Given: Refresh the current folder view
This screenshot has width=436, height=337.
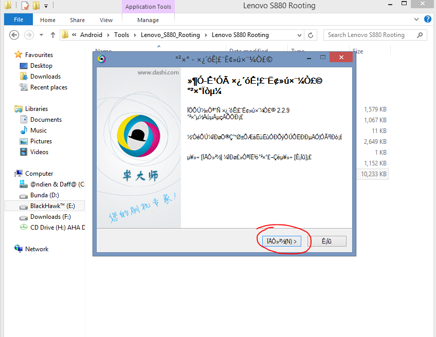Looking at the screenshot, I should (311, 35).
